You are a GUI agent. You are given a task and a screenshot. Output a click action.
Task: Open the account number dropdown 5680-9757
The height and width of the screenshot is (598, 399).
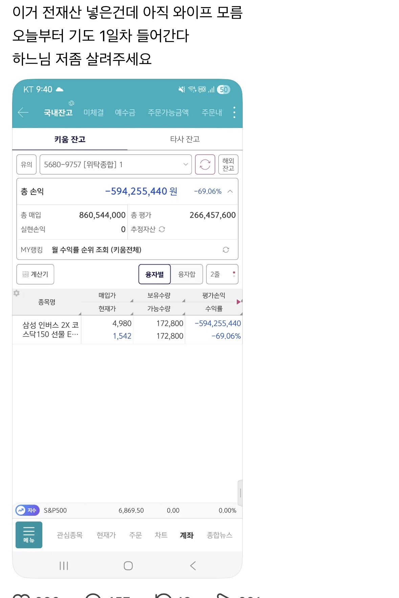[115, 165]
